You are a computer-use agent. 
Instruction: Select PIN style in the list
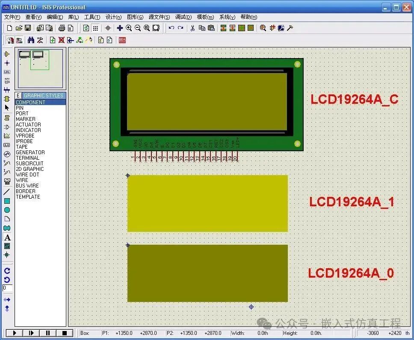click(x=40, y=108)
